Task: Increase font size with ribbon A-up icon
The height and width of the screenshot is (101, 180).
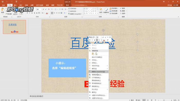Action: point(43,9)
